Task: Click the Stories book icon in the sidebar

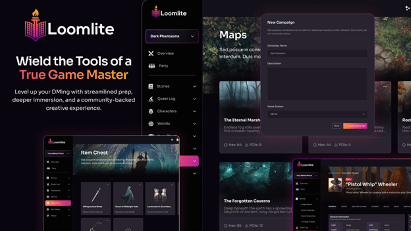Action: point(151,86)
